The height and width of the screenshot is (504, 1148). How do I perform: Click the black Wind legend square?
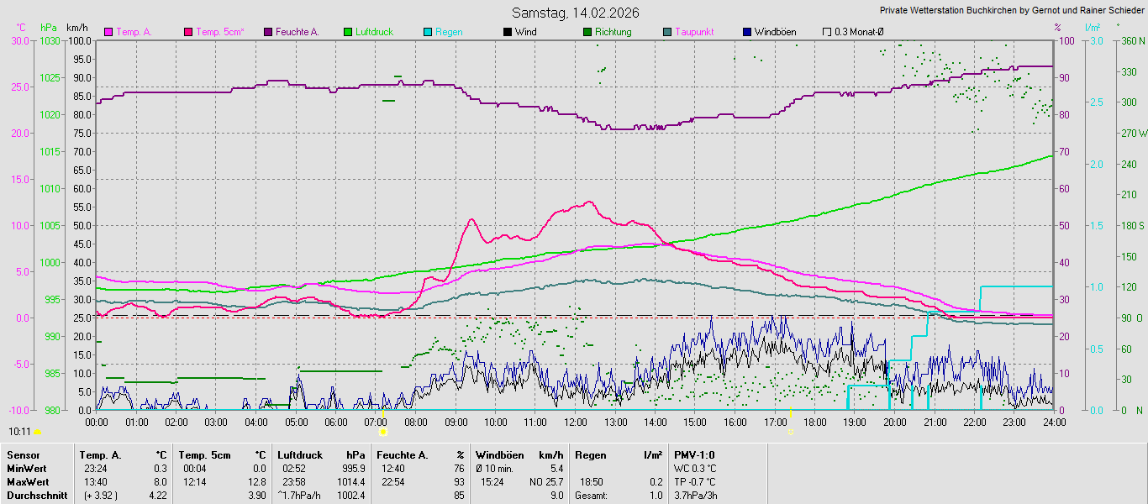pyautogui.click(x=508, y=32)
